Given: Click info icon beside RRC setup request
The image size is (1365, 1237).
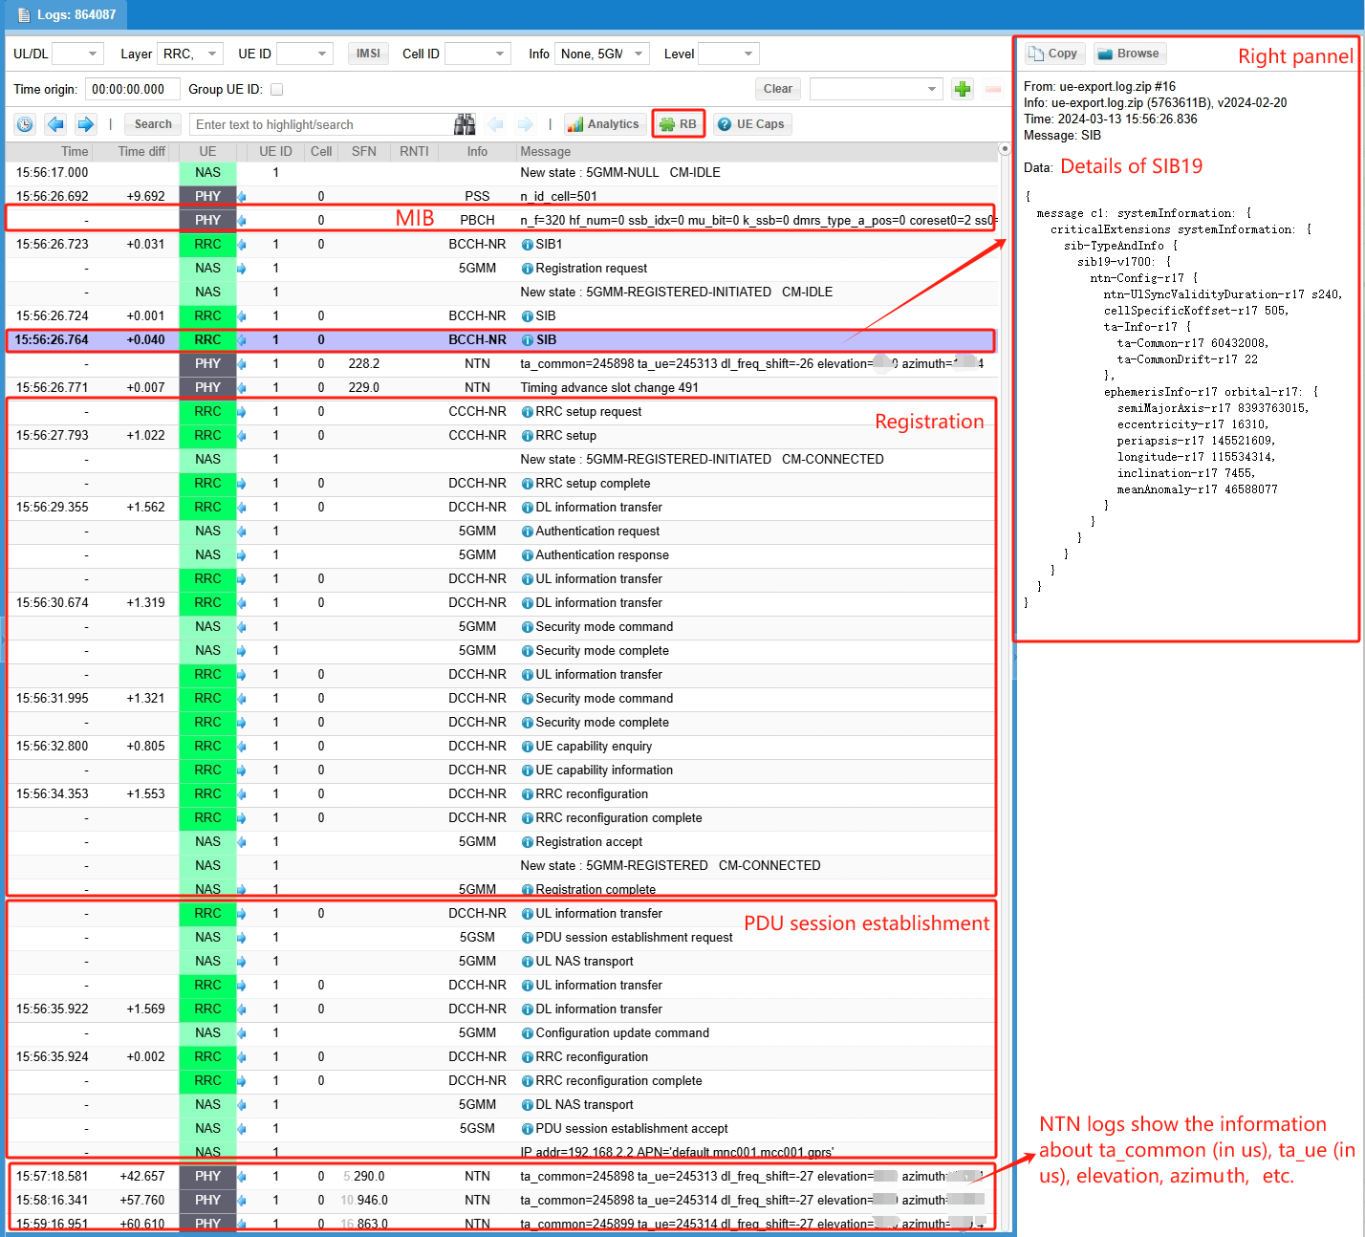Looking at the screenshot, I should coord(528,412).
